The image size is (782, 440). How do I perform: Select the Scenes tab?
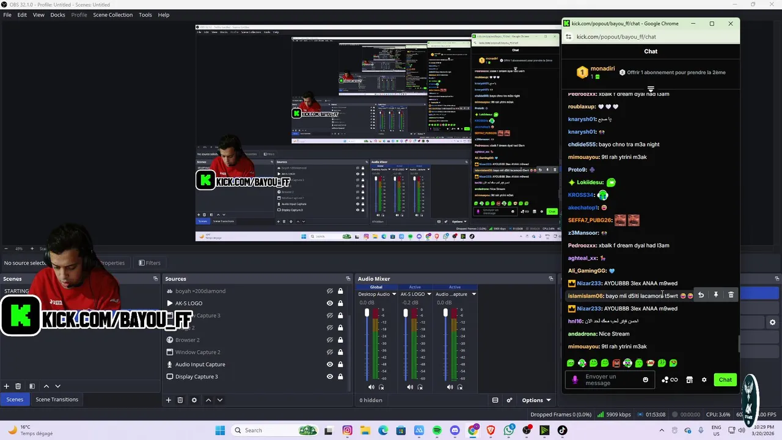pyautogui.click(x=15, y=400)
